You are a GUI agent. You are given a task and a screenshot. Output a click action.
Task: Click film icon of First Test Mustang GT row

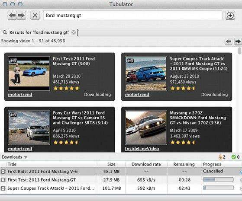pos(3,180)
